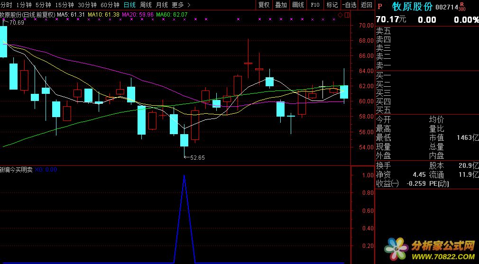Switch to the 月线 monthly tab
The width and height of the screenshot is (479, 264).
click(x=162, y=5)
